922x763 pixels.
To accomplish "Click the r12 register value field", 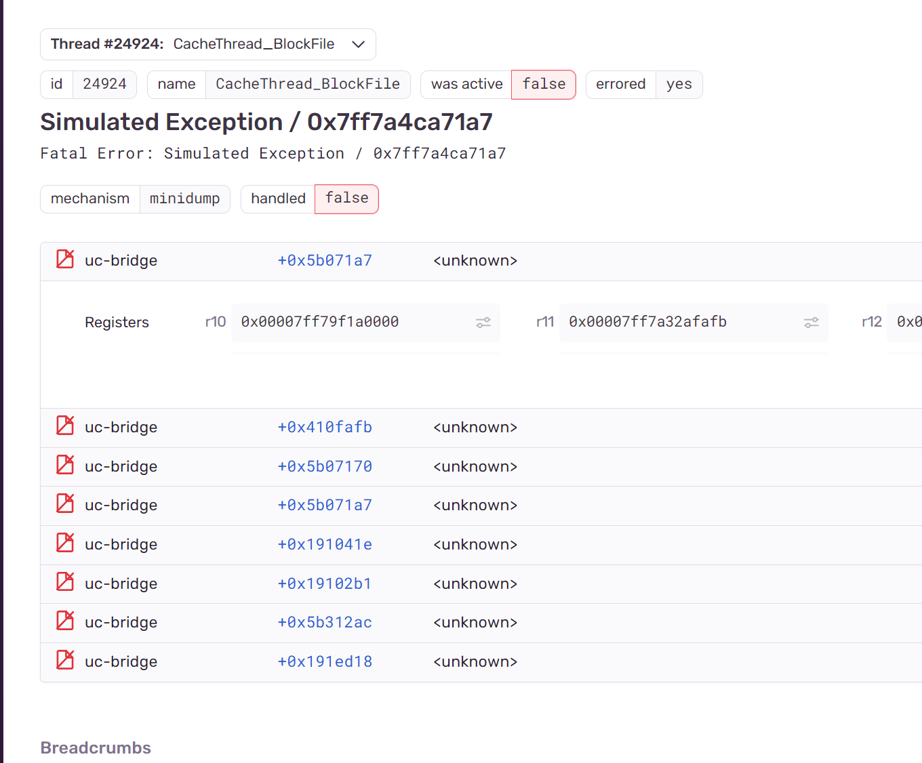I will click(x=908, y=322).
